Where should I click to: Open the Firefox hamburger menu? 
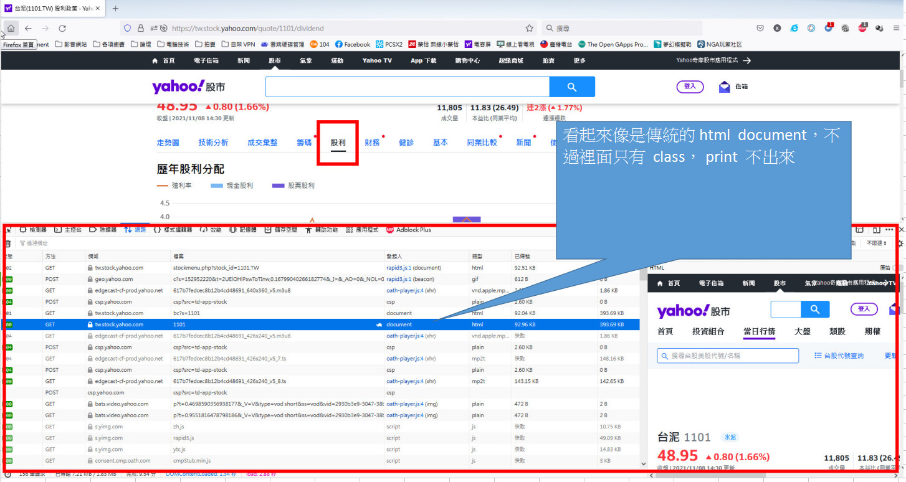(x=895, y=28)
